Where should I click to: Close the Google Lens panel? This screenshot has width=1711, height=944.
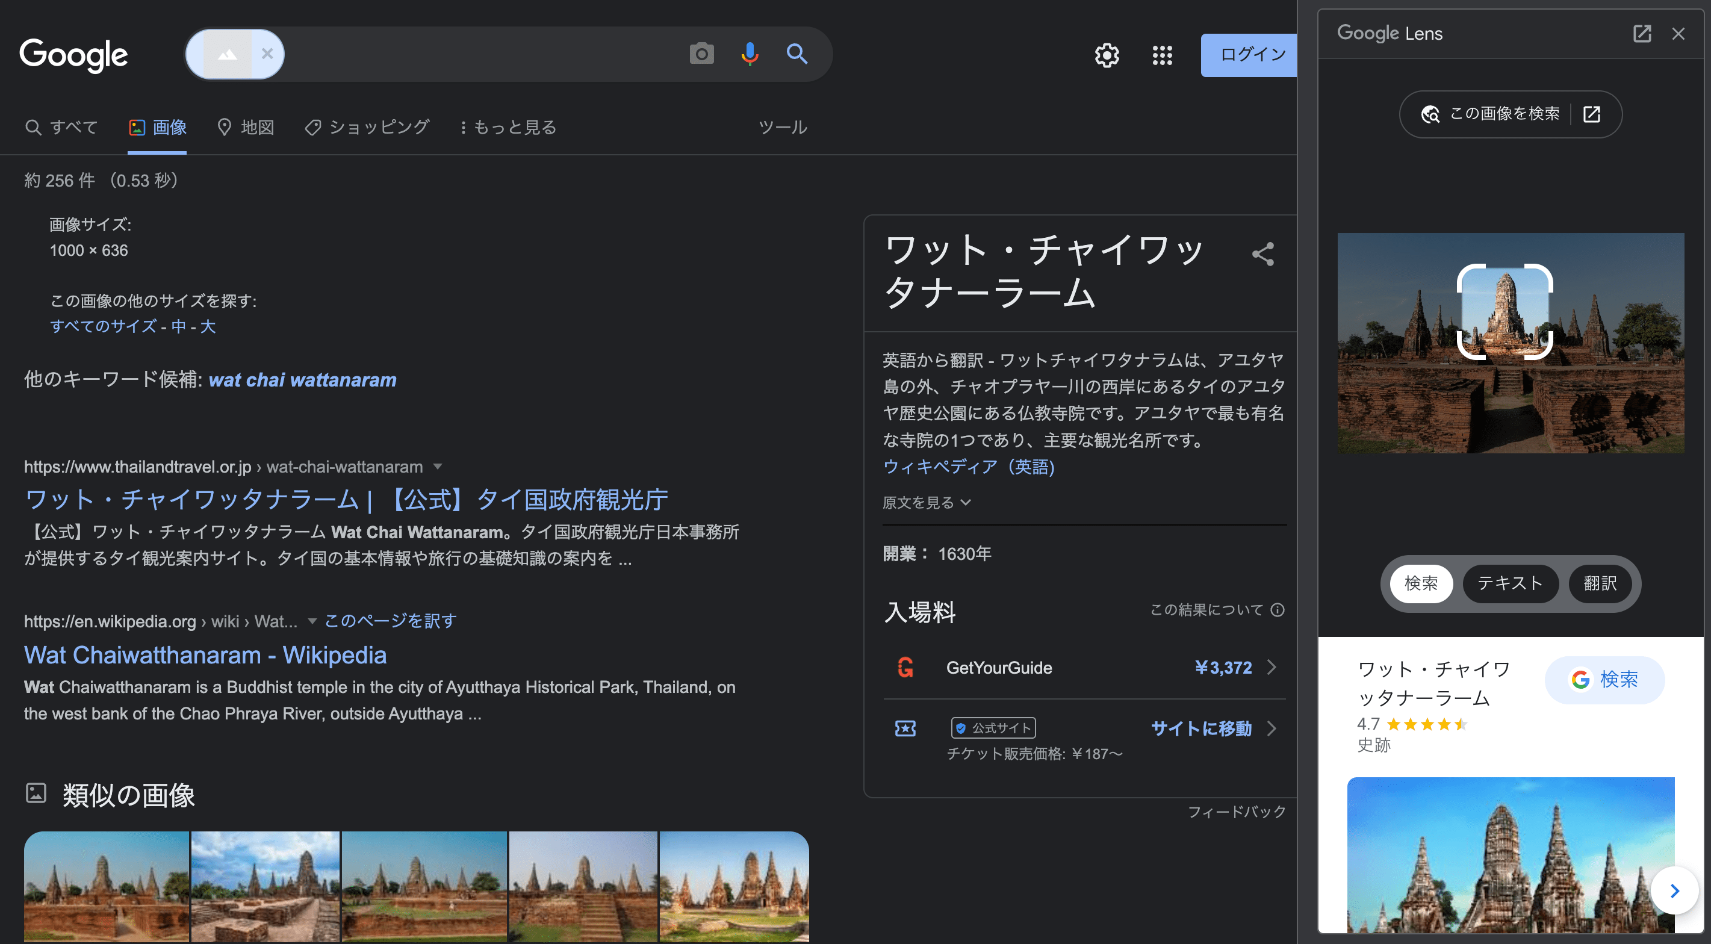click(1678, 34)
